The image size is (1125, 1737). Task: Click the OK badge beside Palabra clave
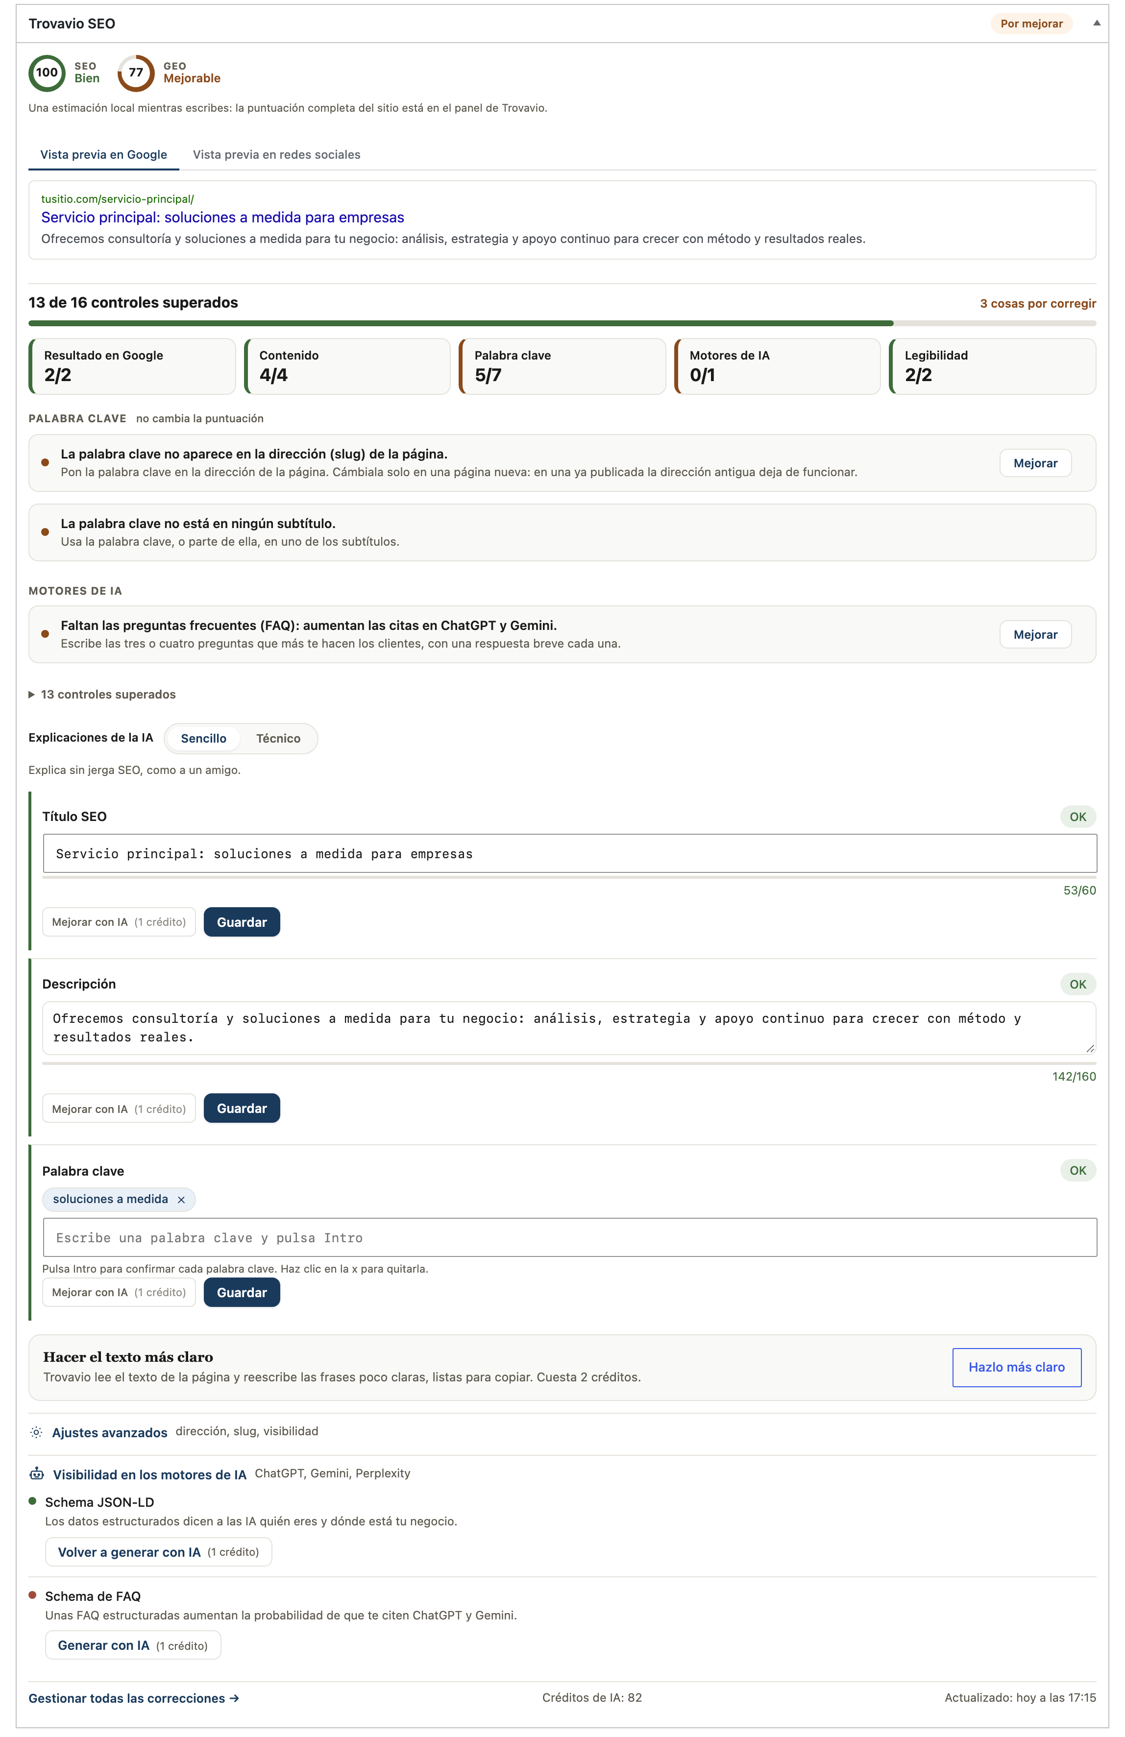1077,1170
